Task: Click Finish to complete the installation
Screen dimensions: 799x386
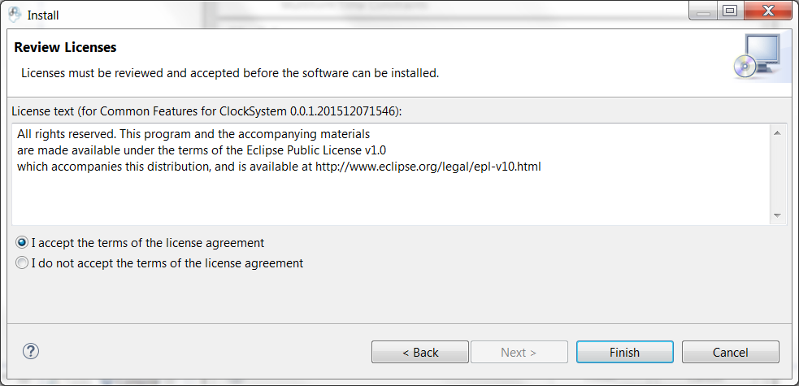Action: [624, 352]
